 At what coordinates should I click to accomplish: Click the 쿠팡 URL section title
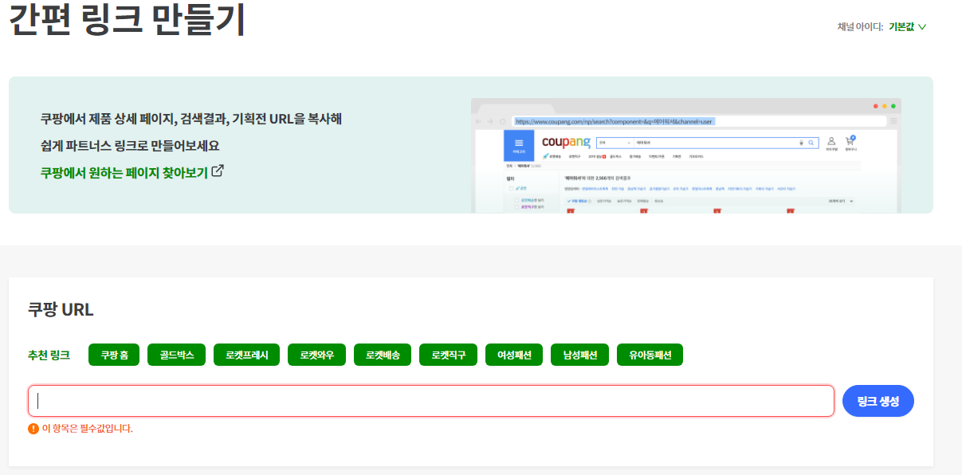click(61, 309)
